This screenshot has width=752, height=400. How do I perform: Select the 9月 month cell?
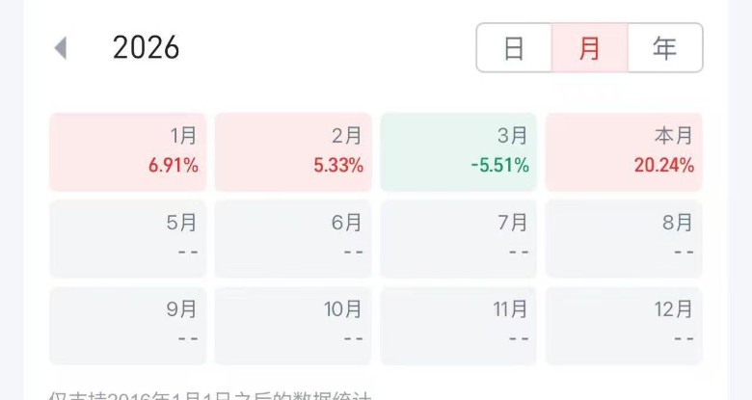[128, 325]
